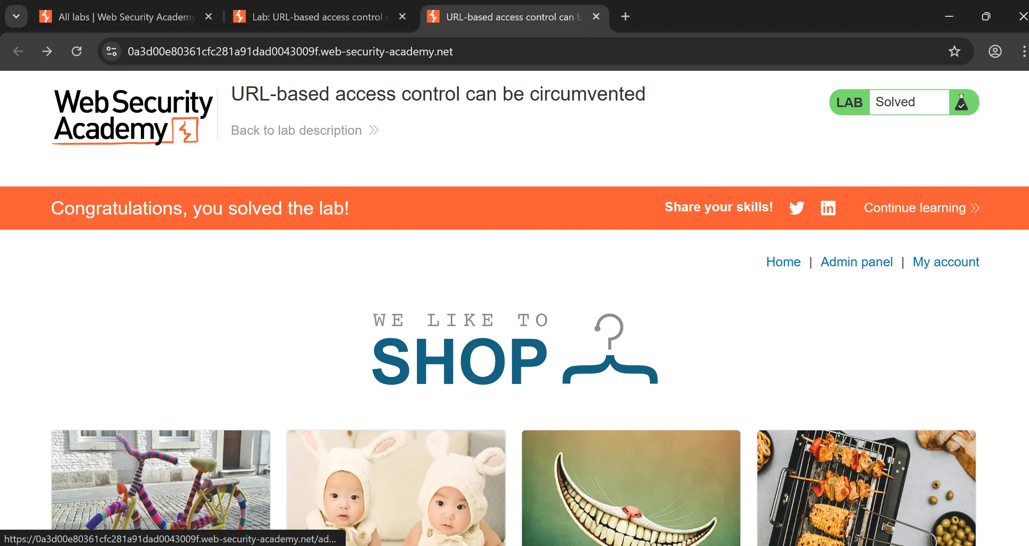Reload the current page
The height and width of the screenshot is (546, 1029).
[77, 51]
